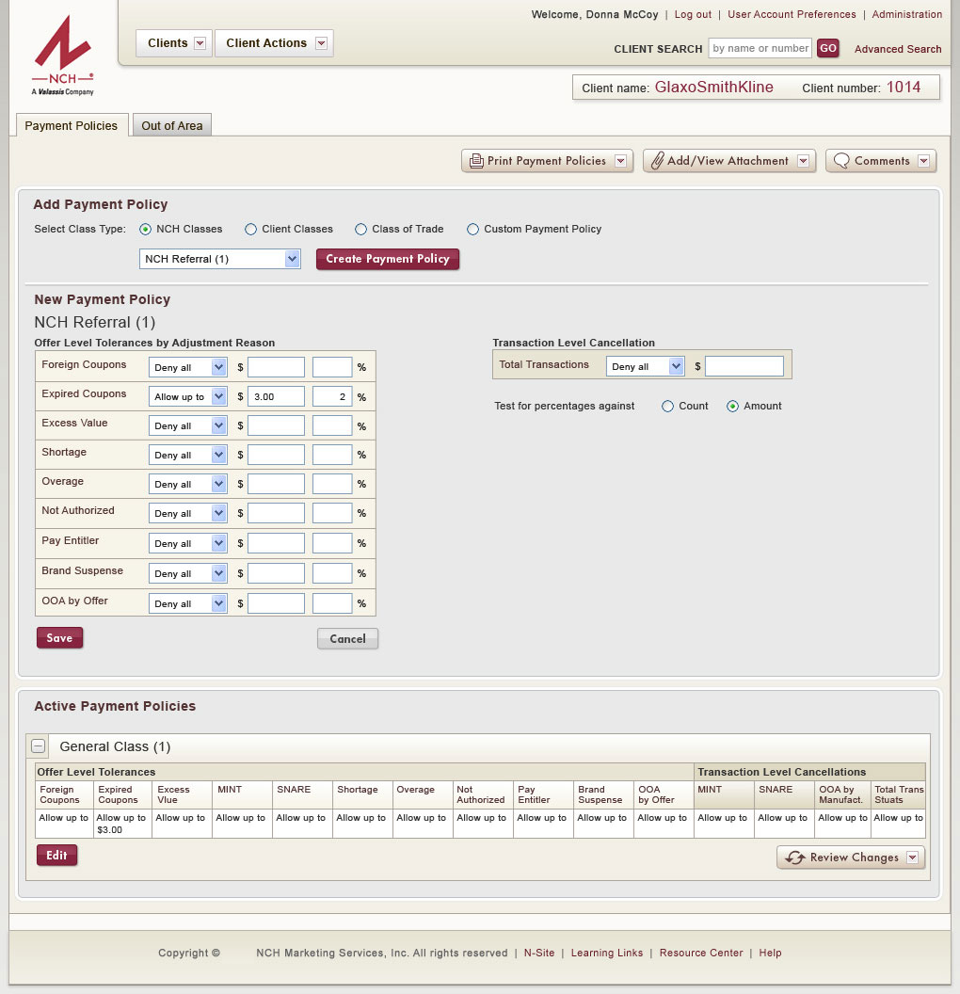Image resolution: width=960 pixels, height=994 pixels.
Task: Switch to the Out of Area tab
Action: pos(171,126)
